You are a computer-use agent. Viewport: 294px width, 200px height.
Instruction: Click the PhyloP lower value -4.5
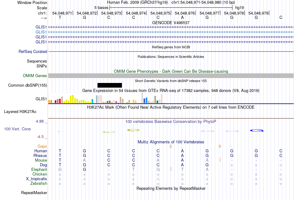[40, 137]
